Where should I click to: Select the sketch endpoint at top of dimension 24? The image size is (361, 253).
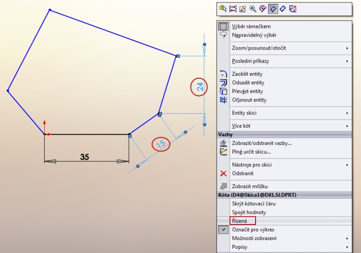pos(178,56)
